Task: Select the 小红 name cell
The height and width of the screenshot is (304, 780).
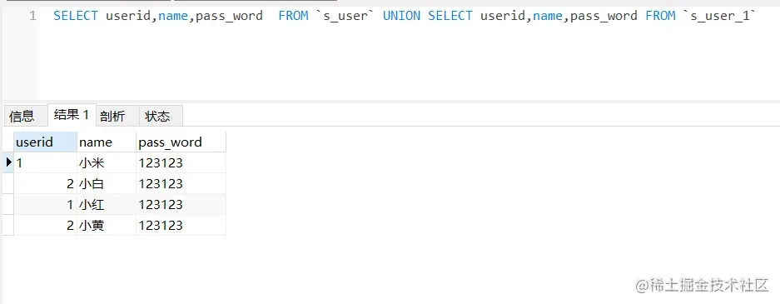Action: click(x=107, y=205)
